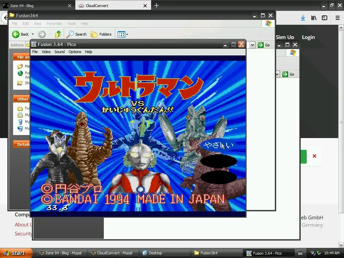The width and height of the screenshot is (344, 258).
Task: Open the Sound menu in Fusion 3.64
Action: pos(59,52)
